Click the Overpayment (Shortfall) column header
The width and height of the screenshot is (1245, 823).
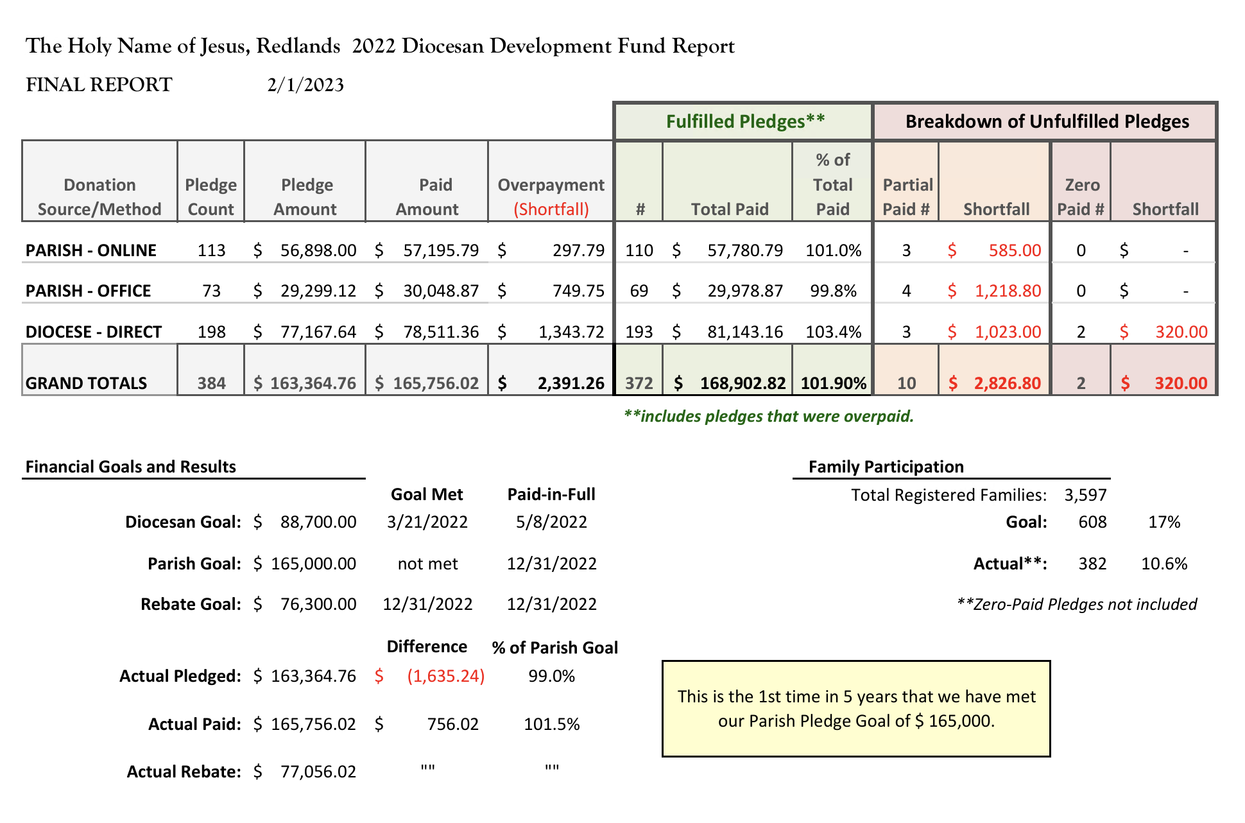pos(551,196)
